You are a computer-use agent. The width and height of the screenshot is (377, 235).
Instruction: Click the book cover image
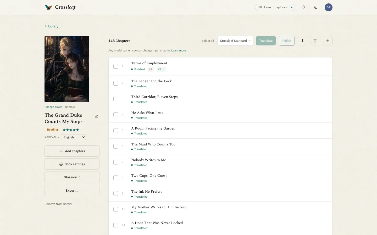(67, 69)
